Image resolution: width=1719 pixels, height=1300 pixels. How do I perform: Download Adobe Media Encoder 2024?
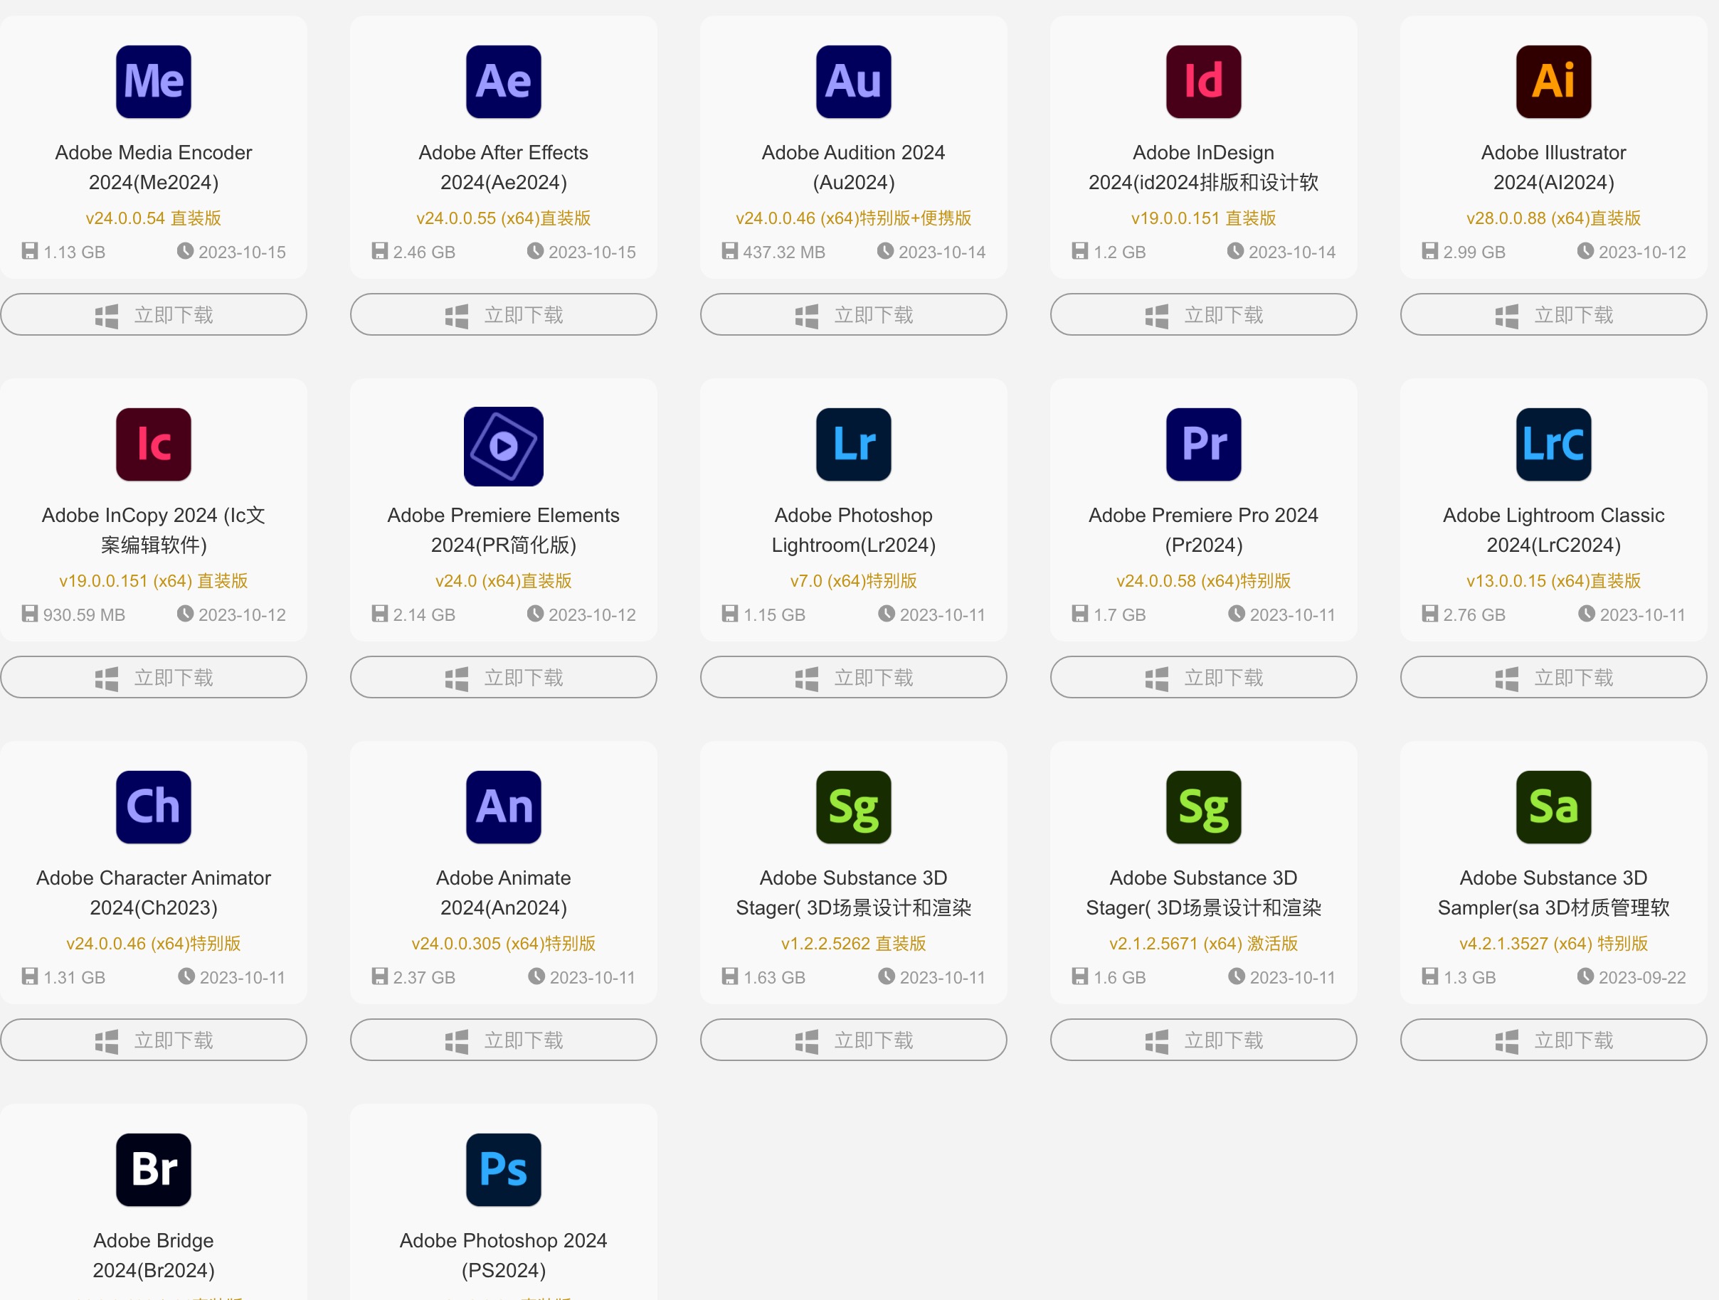153,314
